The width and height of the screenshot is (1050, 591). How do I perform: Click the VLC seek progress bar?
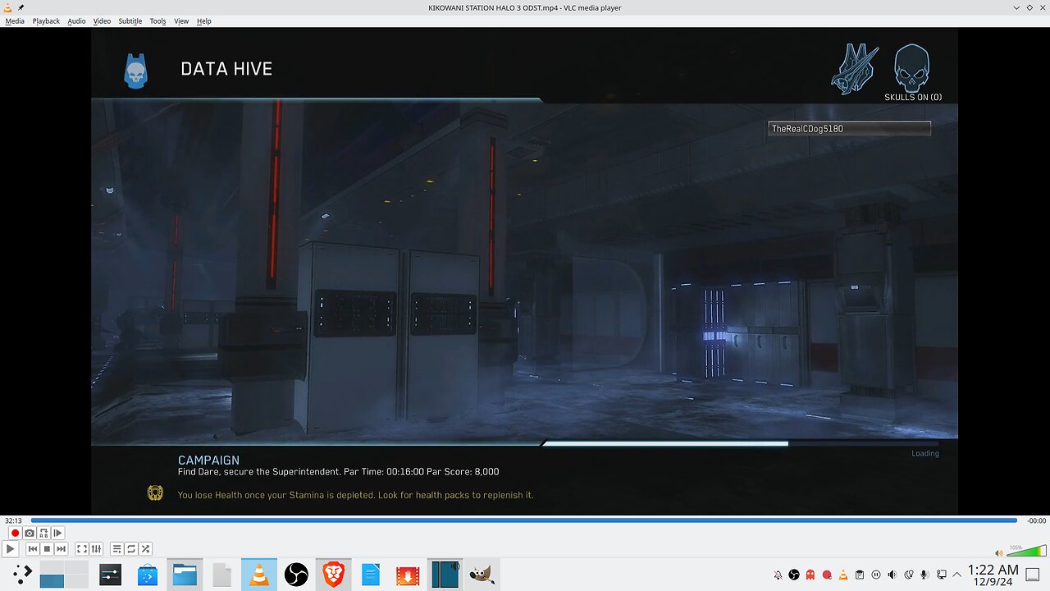coord(523,520)
